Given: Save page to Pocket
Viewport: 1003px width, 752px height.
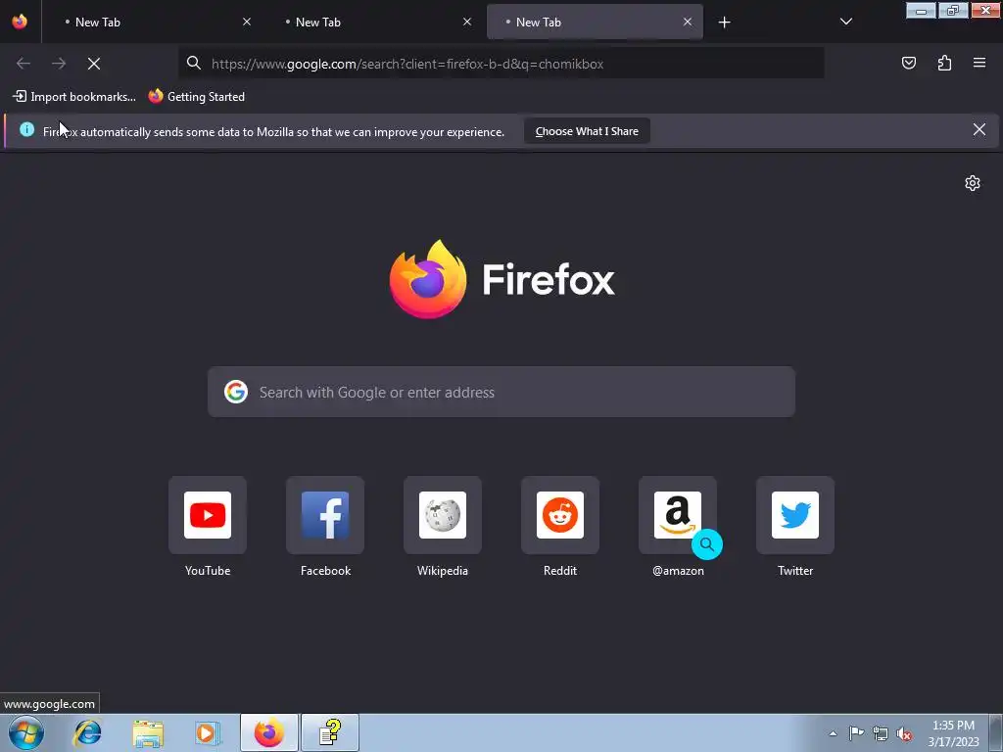Looking at the screenshot, I should (908, 63).
